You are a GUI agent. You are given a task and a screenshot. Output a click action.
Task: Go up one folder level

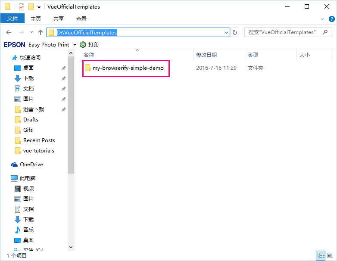tap(41, 32)
